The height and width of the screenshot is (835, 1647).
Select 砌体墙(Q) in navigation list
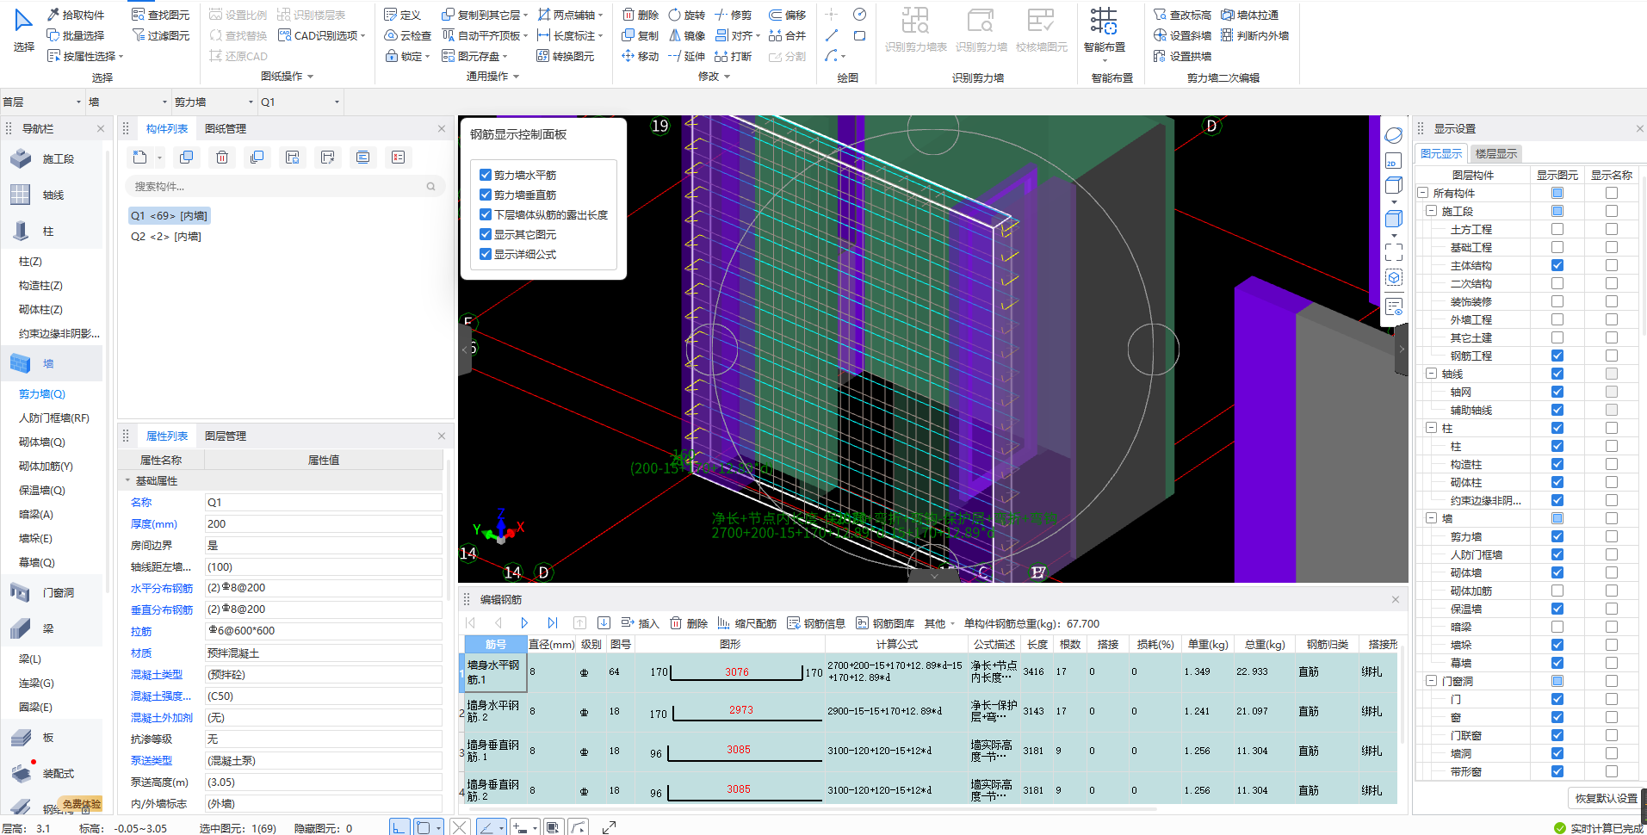[42, 442]
